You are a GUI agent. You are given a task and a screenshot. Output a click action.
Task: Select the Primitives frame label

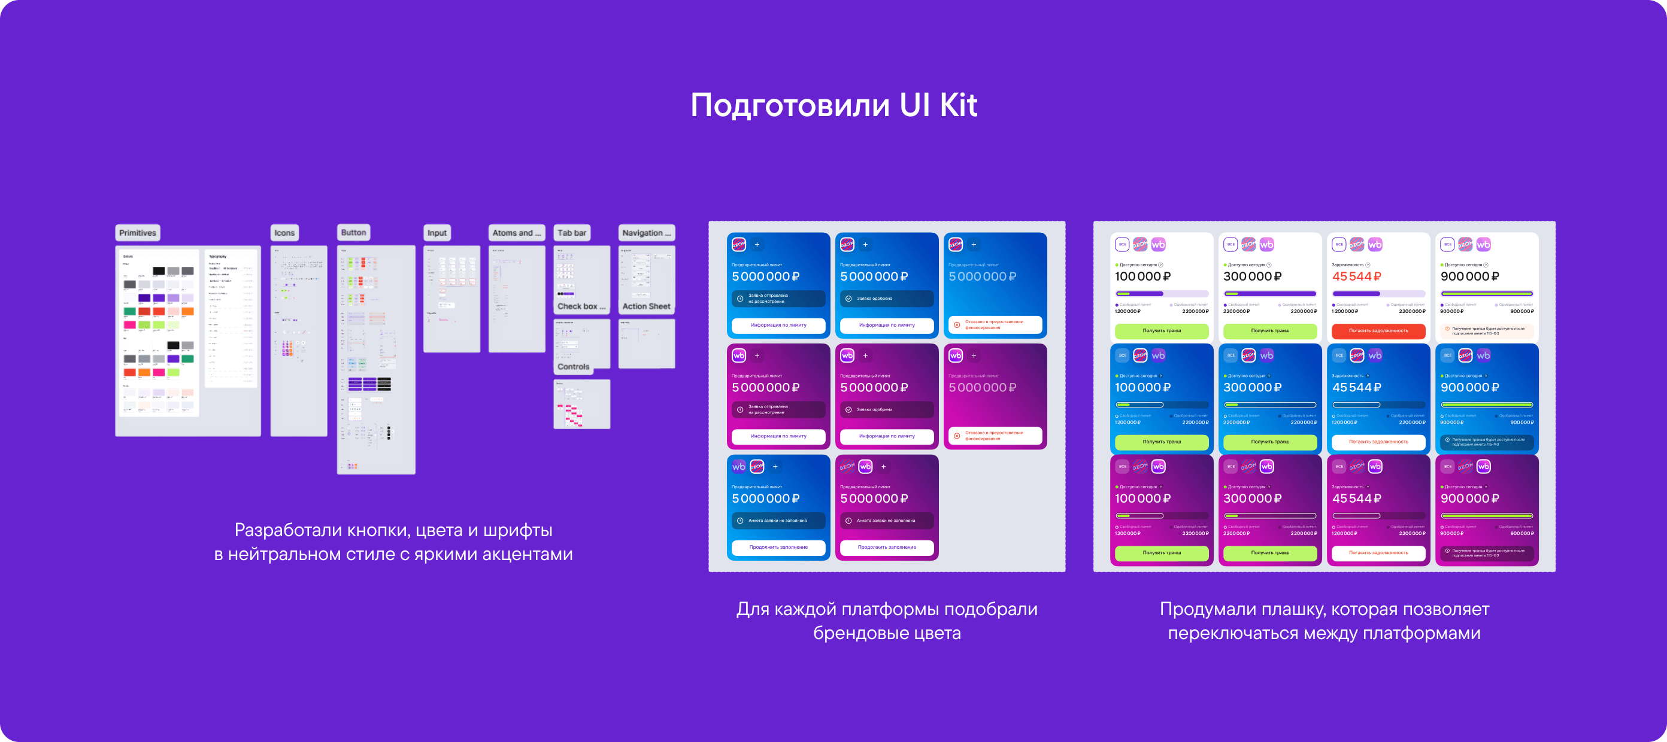coord(138,233)
